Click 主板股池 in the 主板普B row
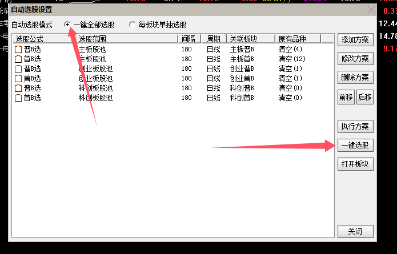 pos(92,49)
